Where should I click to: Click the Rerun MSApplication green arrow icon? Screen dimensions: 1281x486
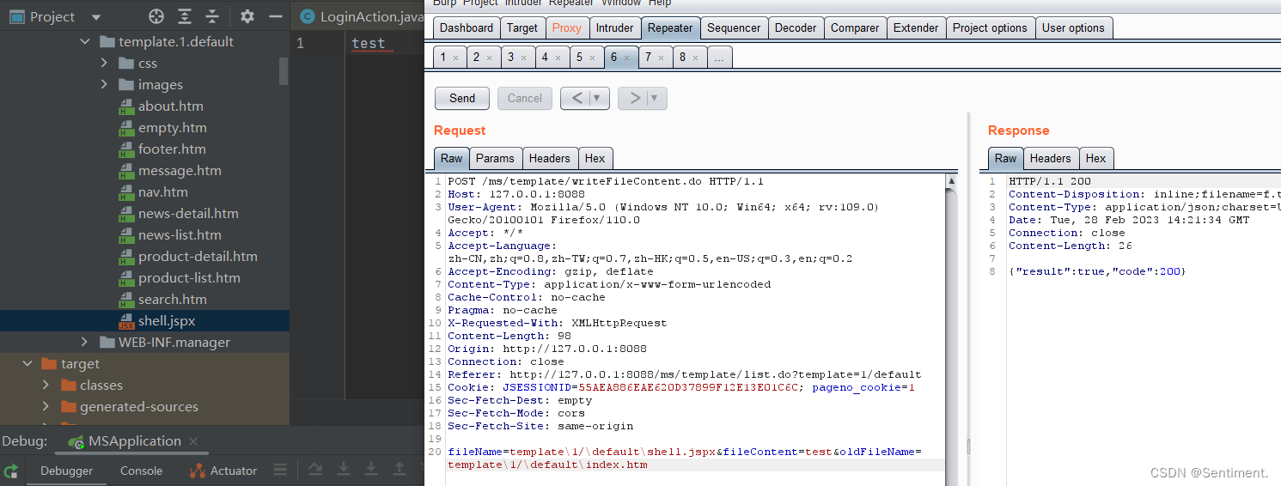(11, 471)
